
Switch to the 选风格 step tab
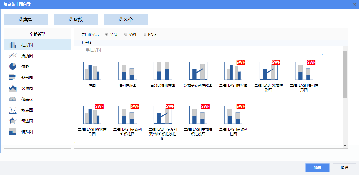[126, 19]
